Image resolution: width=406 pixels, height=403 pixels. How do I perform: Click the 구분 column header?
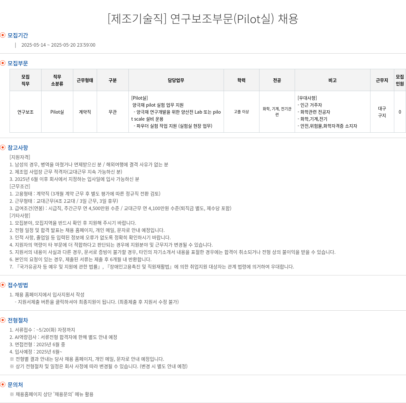(x=113, y=80)
